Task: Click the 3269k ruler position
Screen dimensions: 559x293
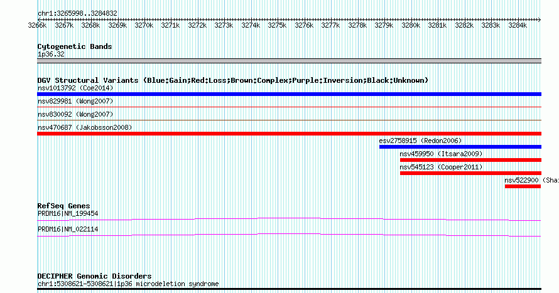Action: point(117,25)
